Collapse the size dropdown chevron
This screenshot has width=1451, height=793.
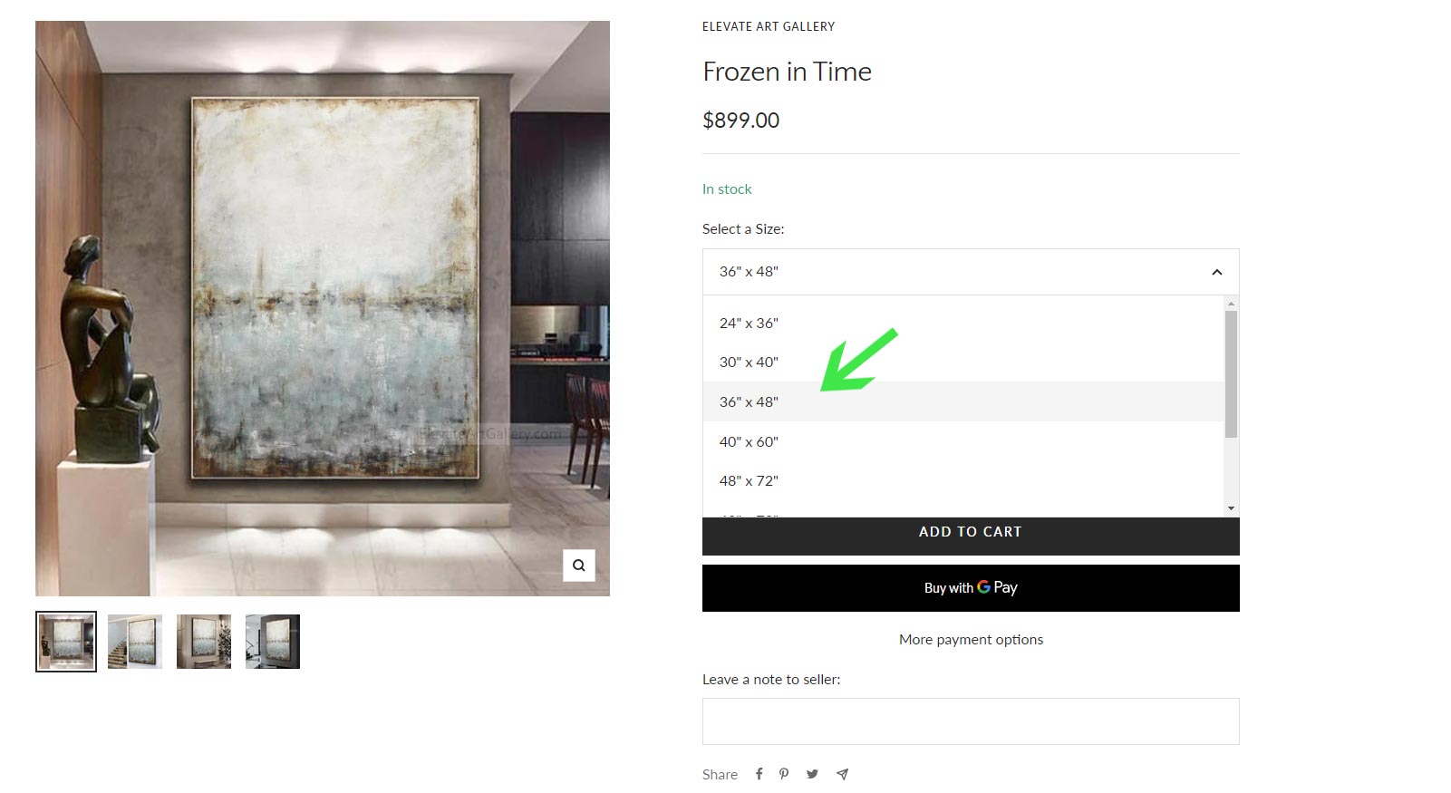pyautogui.click(x=1216, y=272)
